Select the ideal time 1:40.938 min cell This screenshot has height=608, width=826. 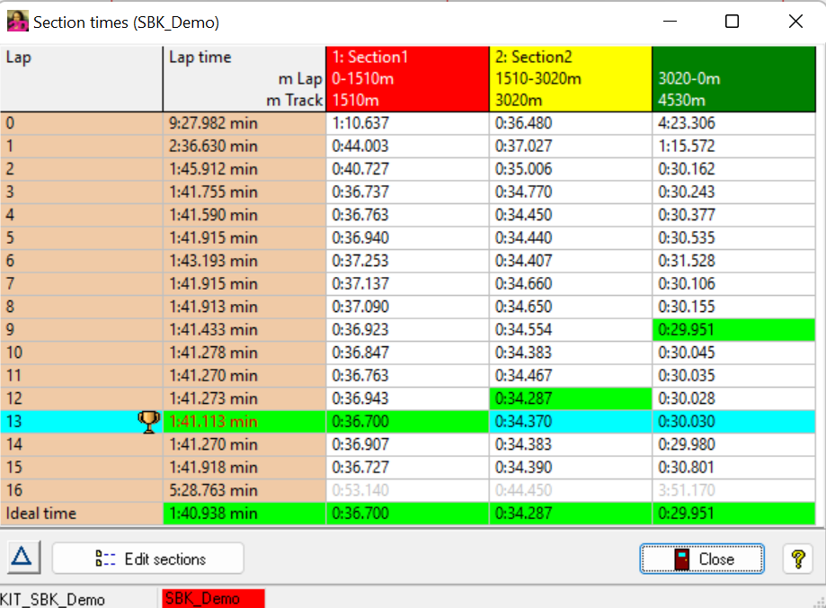(x=244, y=514)
